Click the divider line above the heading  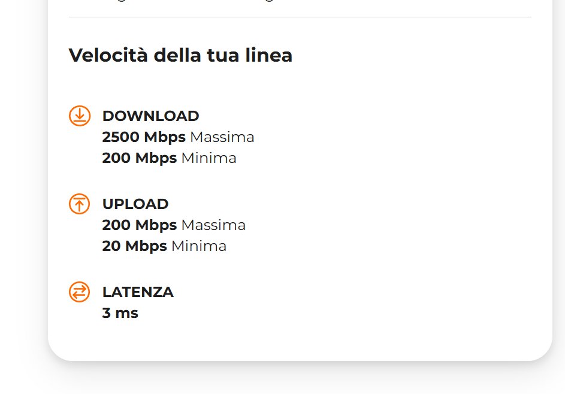[300, 17]
